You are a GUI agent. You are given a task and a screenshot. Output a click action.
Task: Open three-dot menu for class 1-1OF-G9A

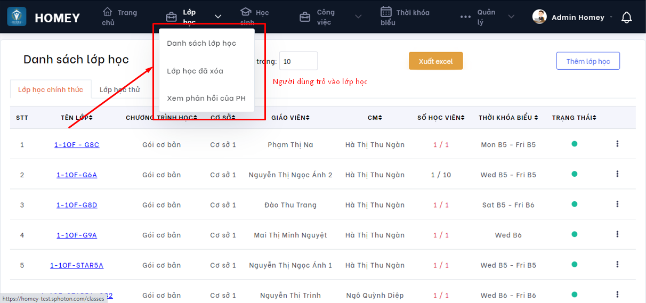click(x=617, y=234)
